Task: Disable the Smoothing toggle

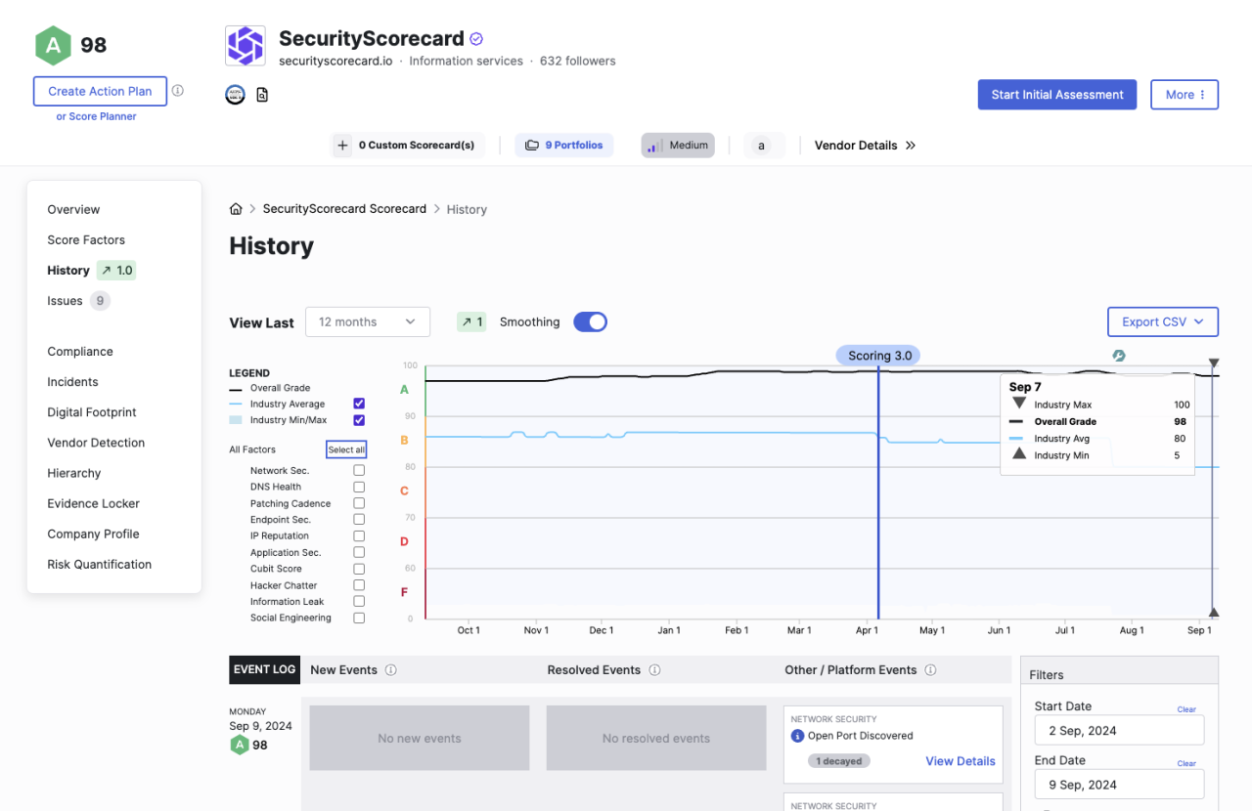Action: 590,321
